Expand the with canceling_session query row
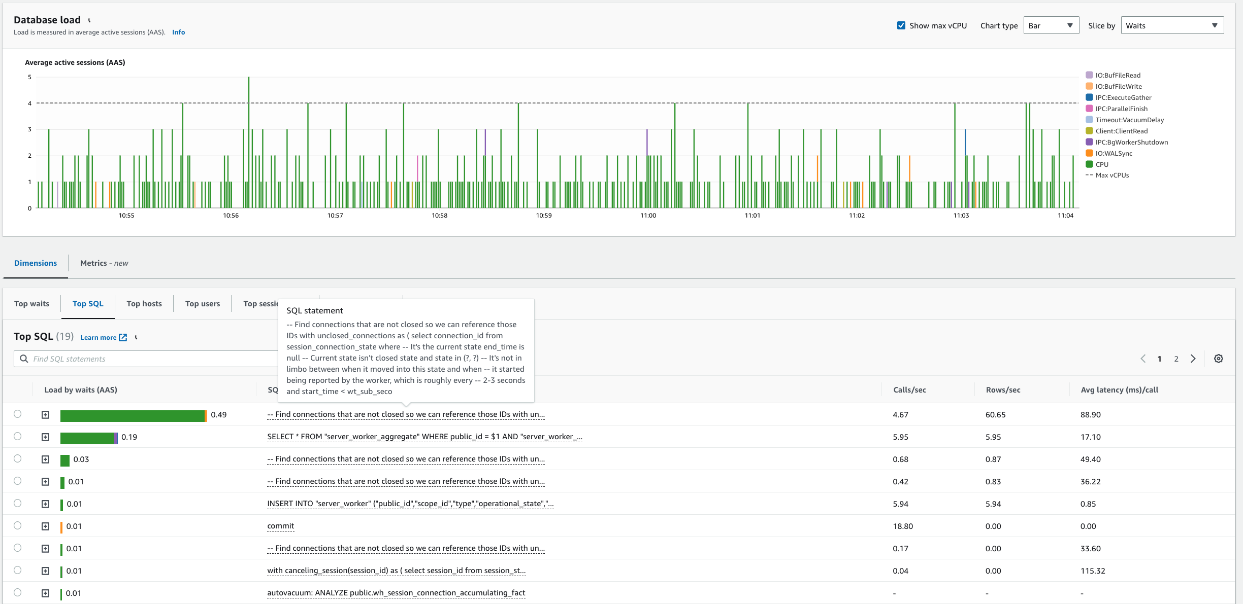This screenshot has height=604, width=1243. pyautogui.click(x=46, y=570)
